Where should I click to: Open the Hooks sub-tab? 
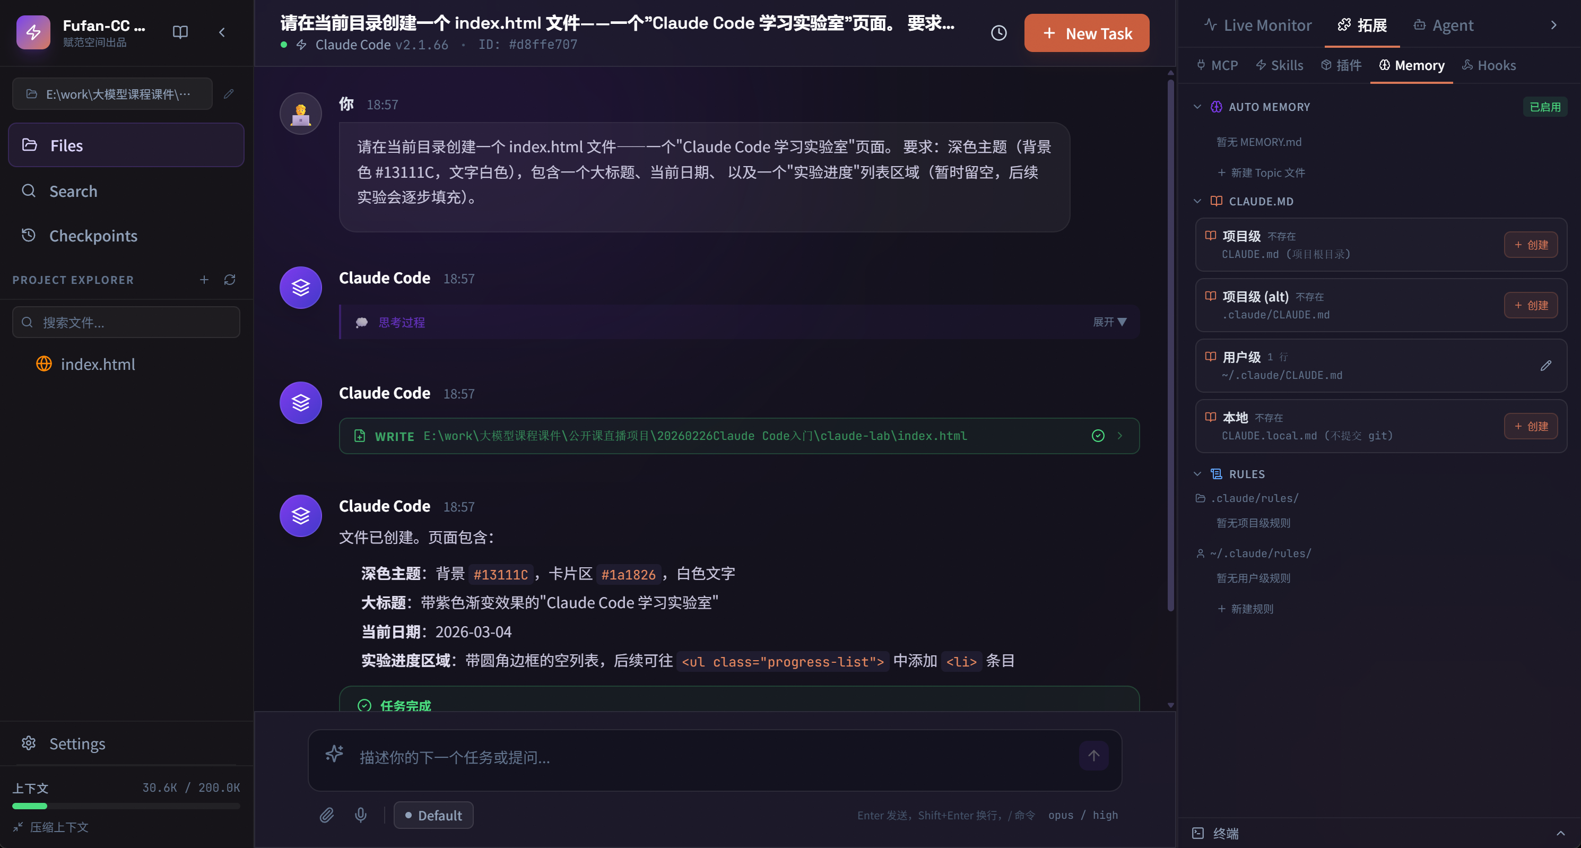click(1489, 65)
